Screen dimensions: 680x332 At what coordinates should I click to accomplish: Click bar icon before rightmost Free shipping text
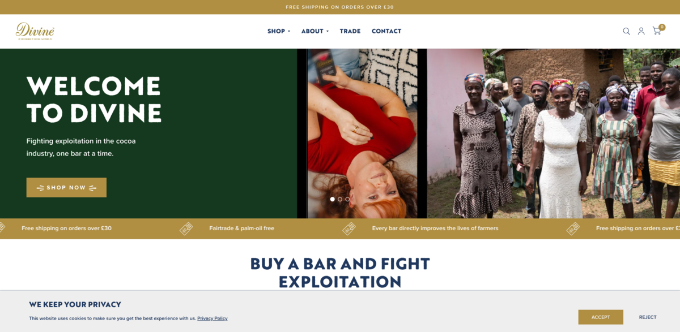click(x=573, y=228)
